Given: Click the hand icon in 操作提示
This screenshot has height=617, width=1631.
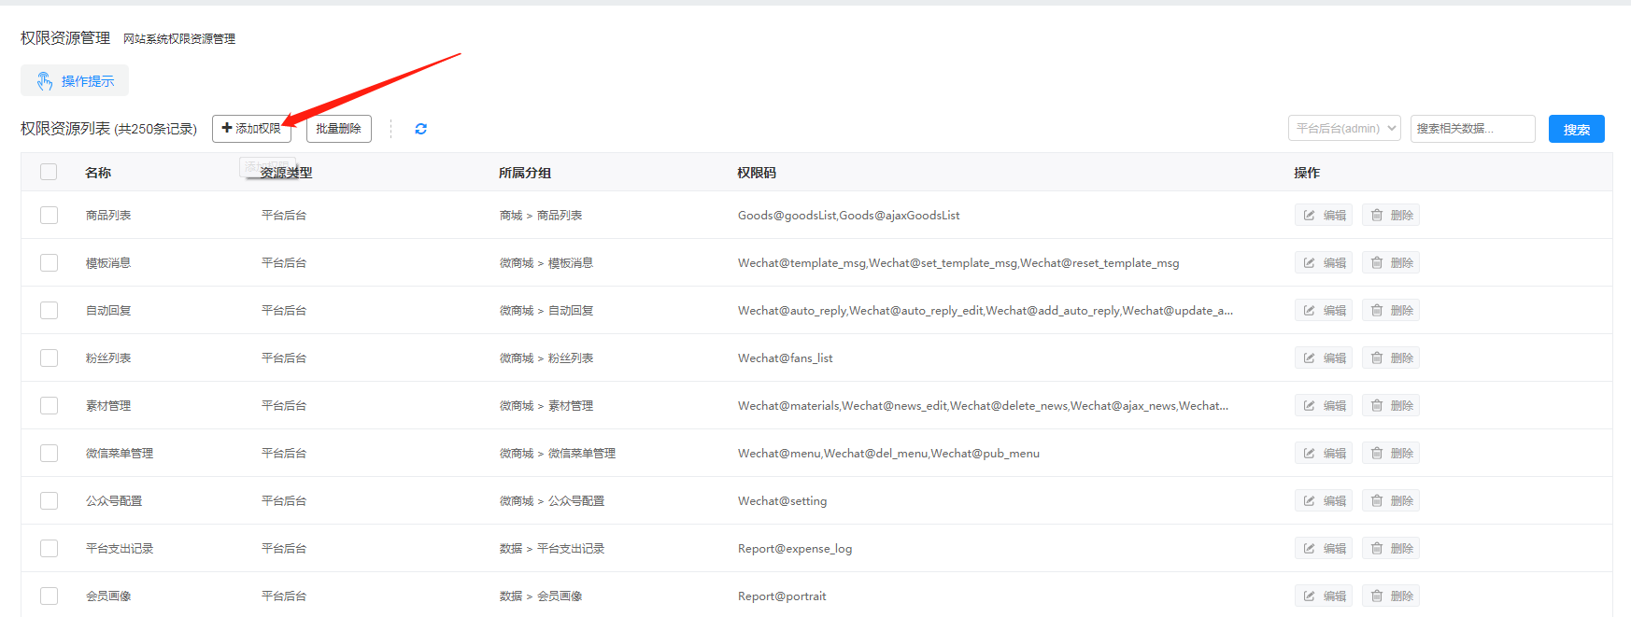Looking at the screenshot, I should click(x=44, y=81).
